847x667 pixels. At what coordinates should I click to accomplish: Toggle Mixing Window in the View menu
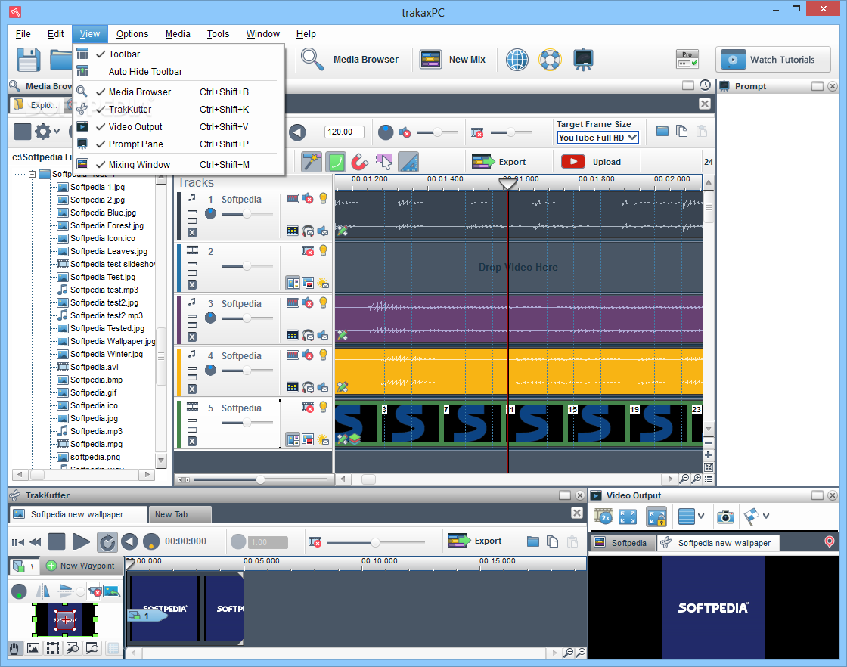pyautogui.click(x=178, y=164)
